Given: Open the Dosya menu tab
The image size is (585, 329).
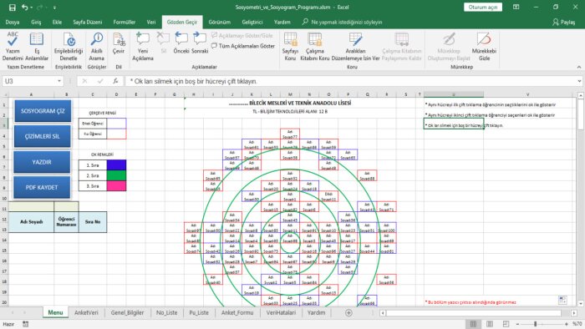Looking at the screenshot, I should [x=13, y=23].
